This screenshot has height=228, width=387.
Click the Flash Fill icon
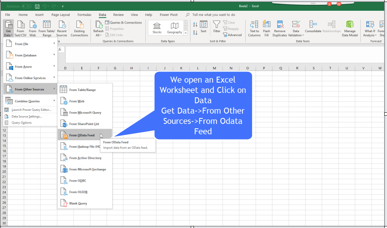266,29
